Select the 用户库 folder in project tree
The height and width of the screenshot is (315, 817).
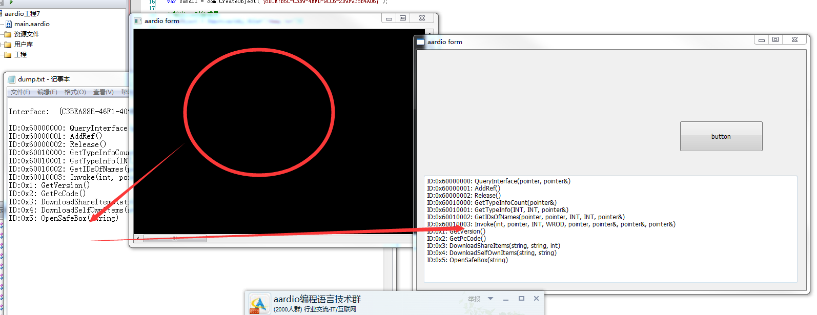(24, 45)
